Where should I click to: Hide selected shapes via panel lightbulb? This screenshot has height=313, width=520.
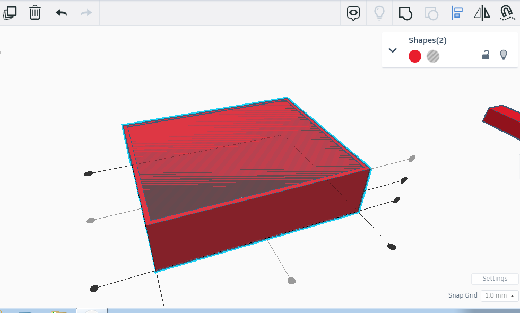(504, 55)
